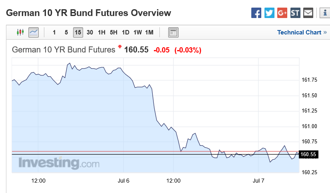Set chart interval to 1M
The image size is (330, 193).
point(149,32)
